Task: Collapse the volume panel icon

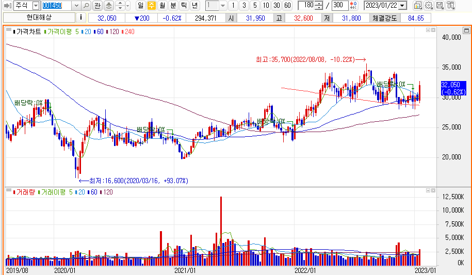Action: coord(428,190)
